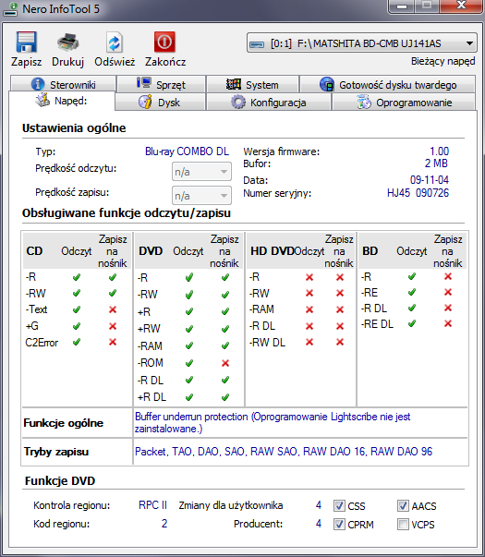Click the Drukuj printer icon
485x557 pixels.
pos(67,42)
